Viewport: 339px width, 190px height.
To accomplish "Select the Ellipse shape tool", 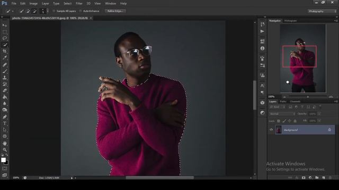I will (5, 136).
